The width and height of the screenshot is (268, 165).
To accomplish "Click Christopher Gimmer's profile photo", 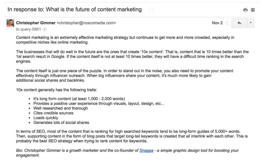I will [x=10, y=24].
